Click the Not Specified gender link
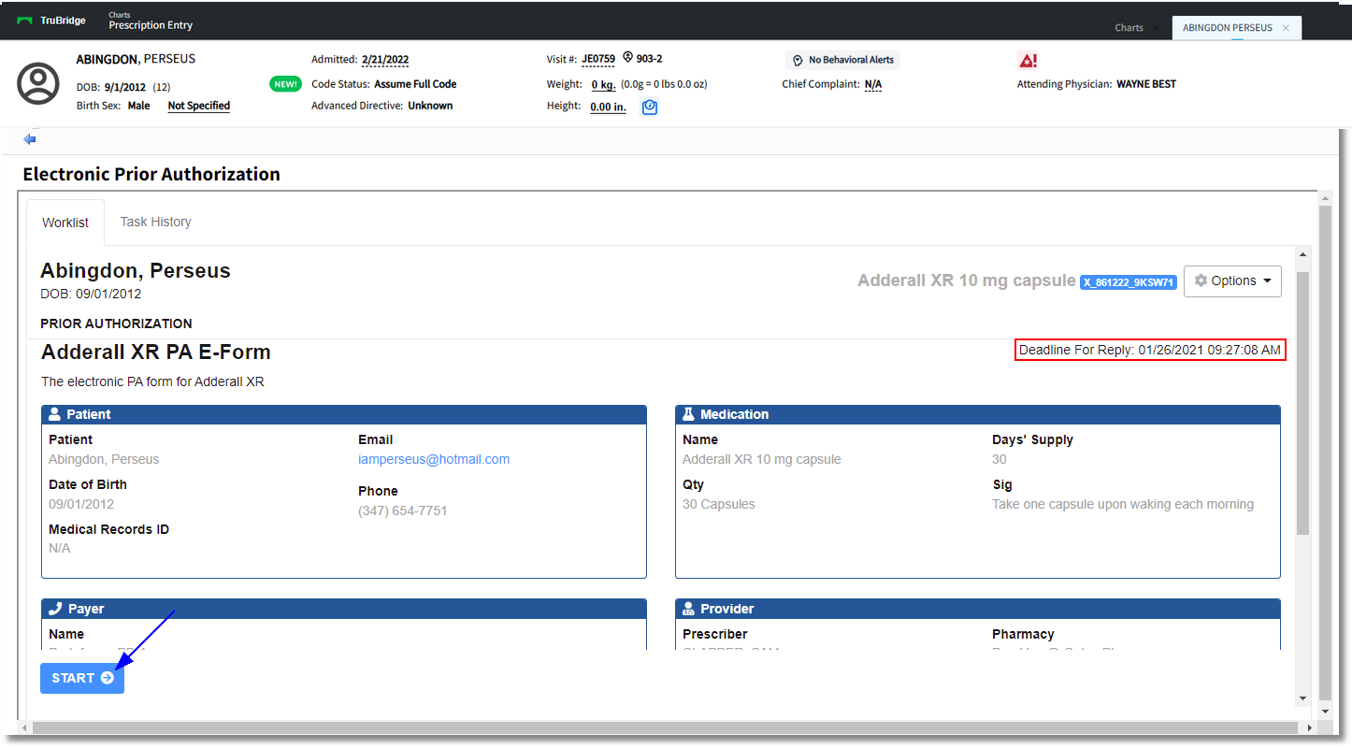Screen dimensions: 1352x748 point(199,106)
